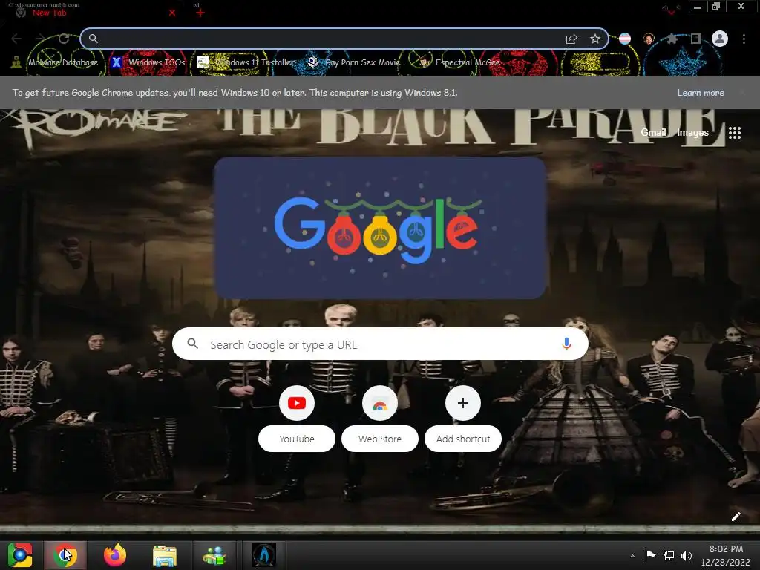
Task: Start voice search with the microphone
Action: click(x=566, y=344)
